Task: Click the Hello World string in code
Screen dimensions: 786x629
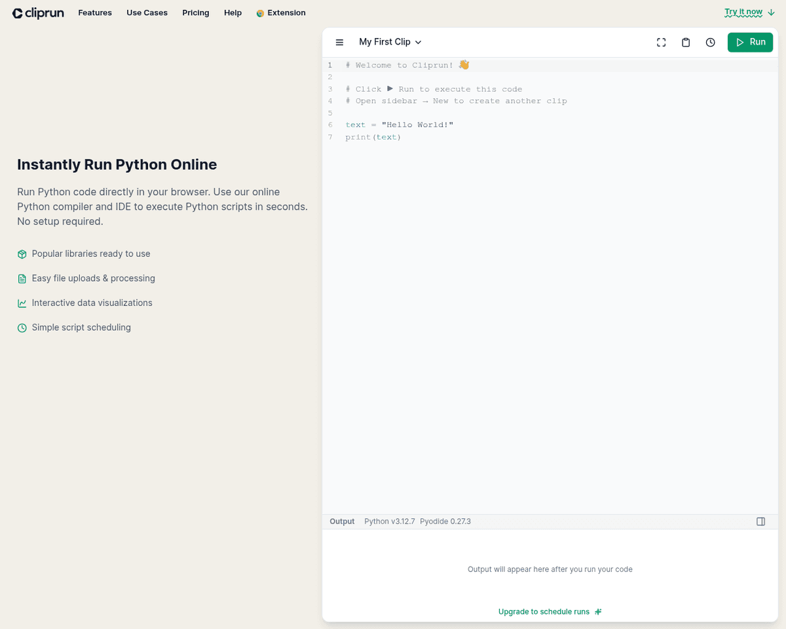Action: click(417, 124)
